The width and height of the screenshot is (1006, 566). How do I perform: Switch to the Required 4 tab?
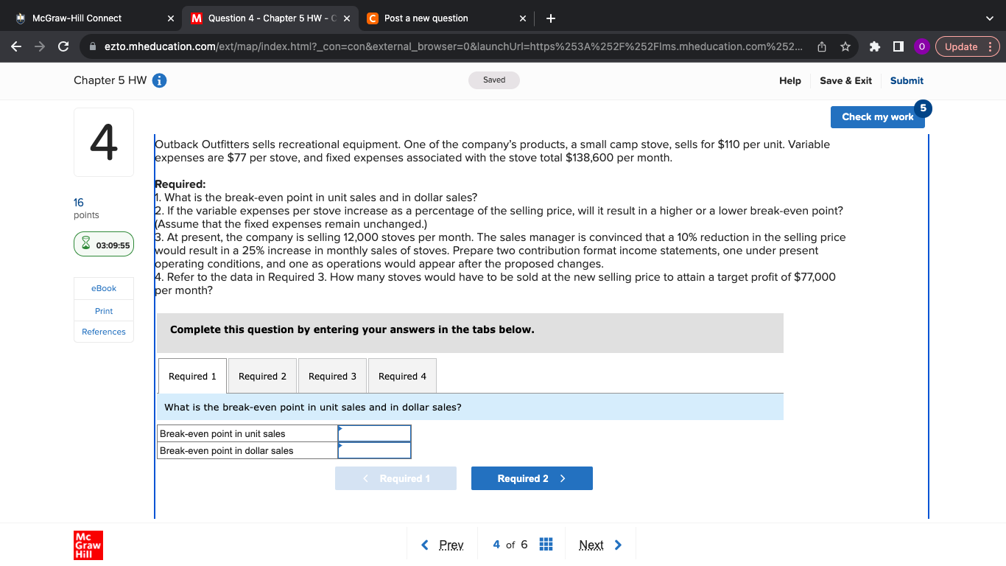click(402, 375)
